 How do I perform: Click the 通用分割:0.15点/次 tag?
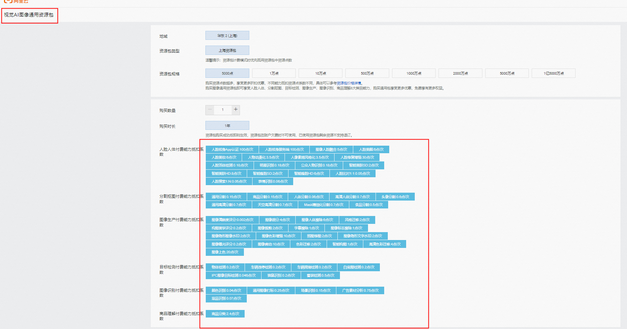(226, 197)
